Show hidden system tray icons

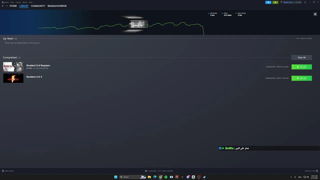[291, 177]
